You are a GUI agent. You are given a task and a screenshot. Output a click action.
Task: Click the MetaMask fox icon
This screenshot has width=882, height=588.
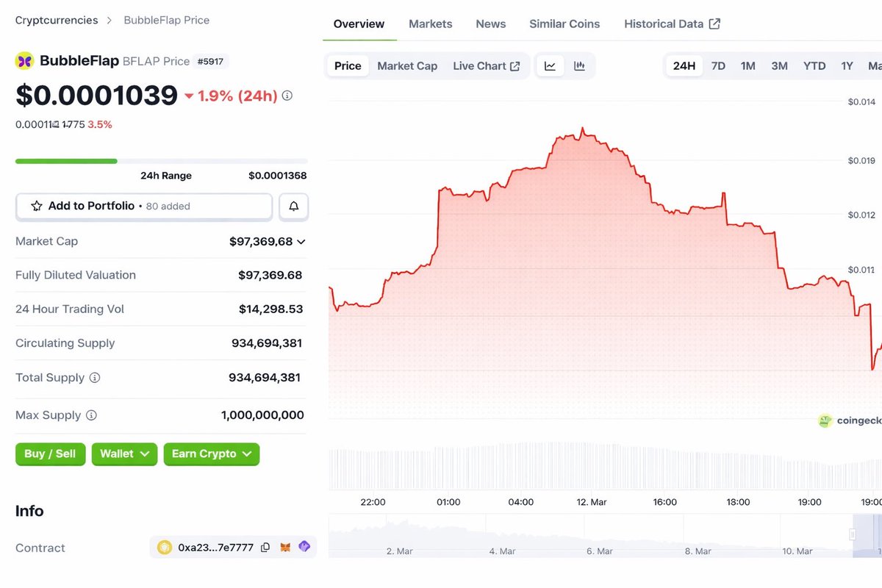285,548
